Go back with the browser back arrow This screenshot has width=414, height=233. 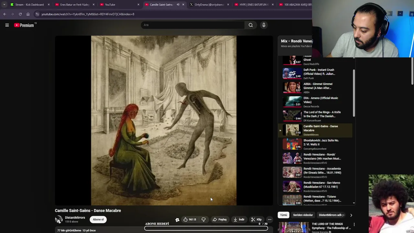(5, 14)
